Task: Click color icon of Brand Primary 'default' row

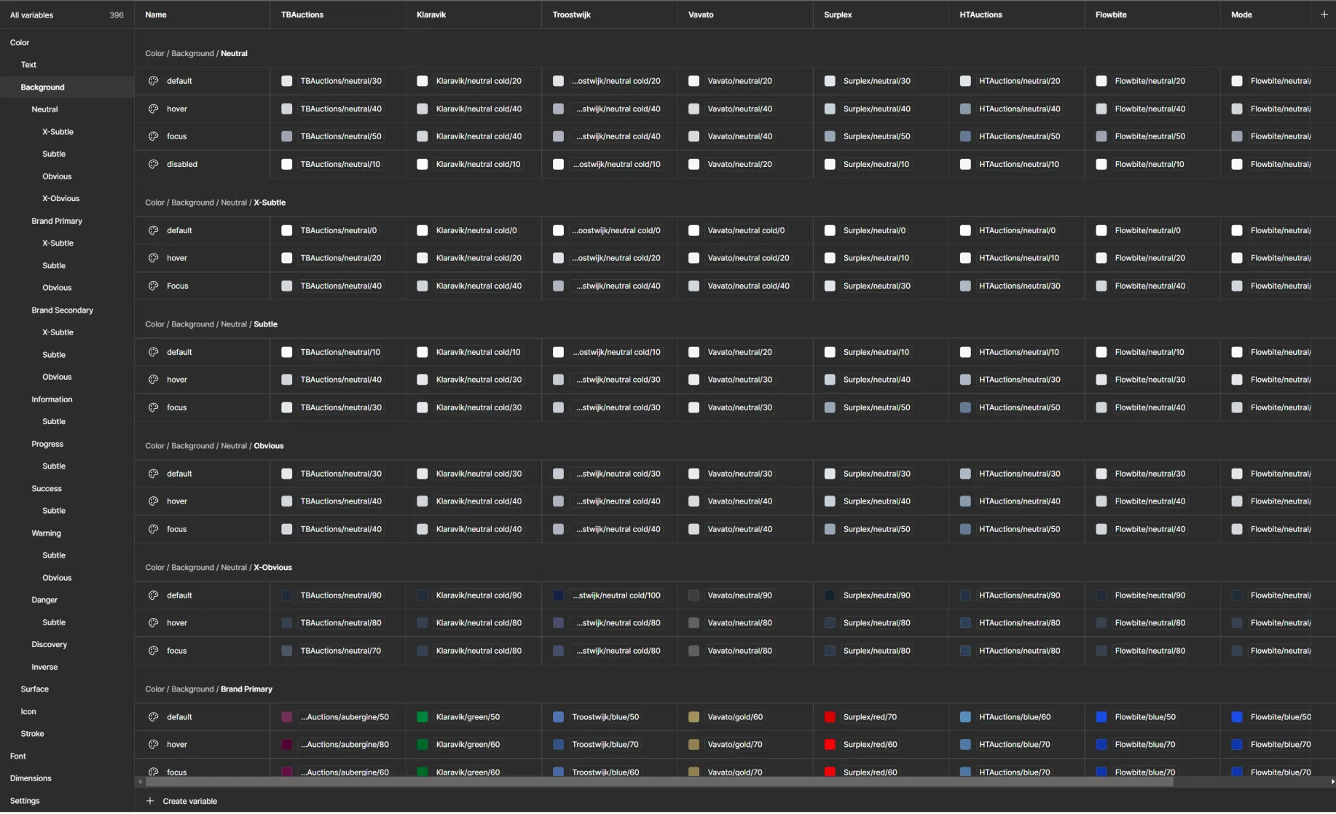Action: pos(153,717)
